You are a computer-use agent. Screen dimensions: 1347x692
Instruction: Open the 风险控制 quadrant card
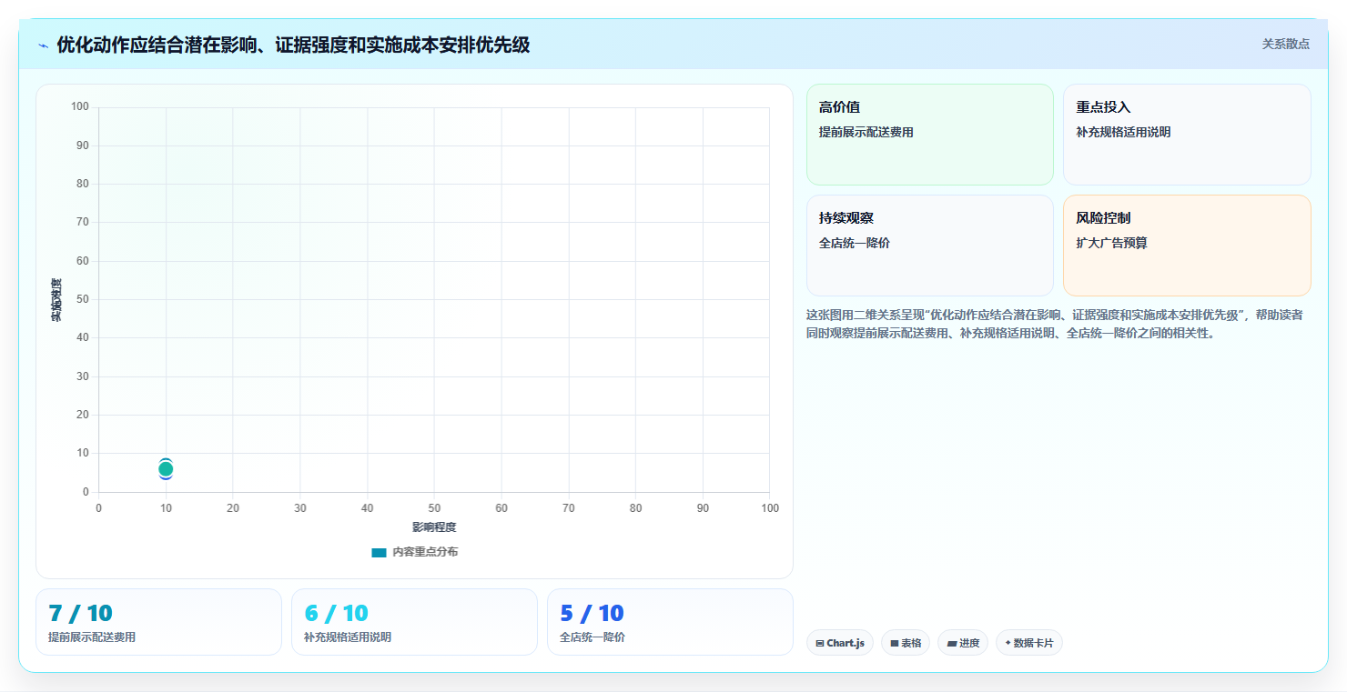(x=1187, y=246)
